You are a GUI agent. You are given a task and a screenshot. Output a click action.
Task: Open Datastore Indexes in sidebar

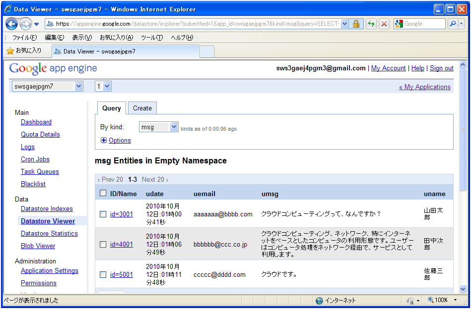(47, 209)
